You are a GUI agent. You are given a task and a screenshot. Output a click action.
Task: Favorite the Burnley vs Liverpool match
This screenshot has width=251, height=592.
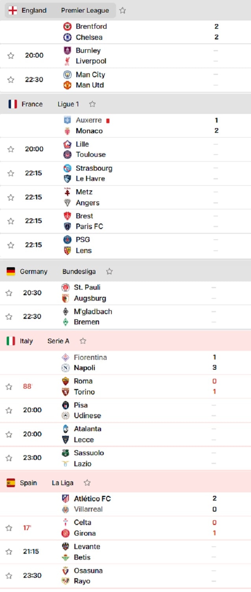(x=11, y=56)
